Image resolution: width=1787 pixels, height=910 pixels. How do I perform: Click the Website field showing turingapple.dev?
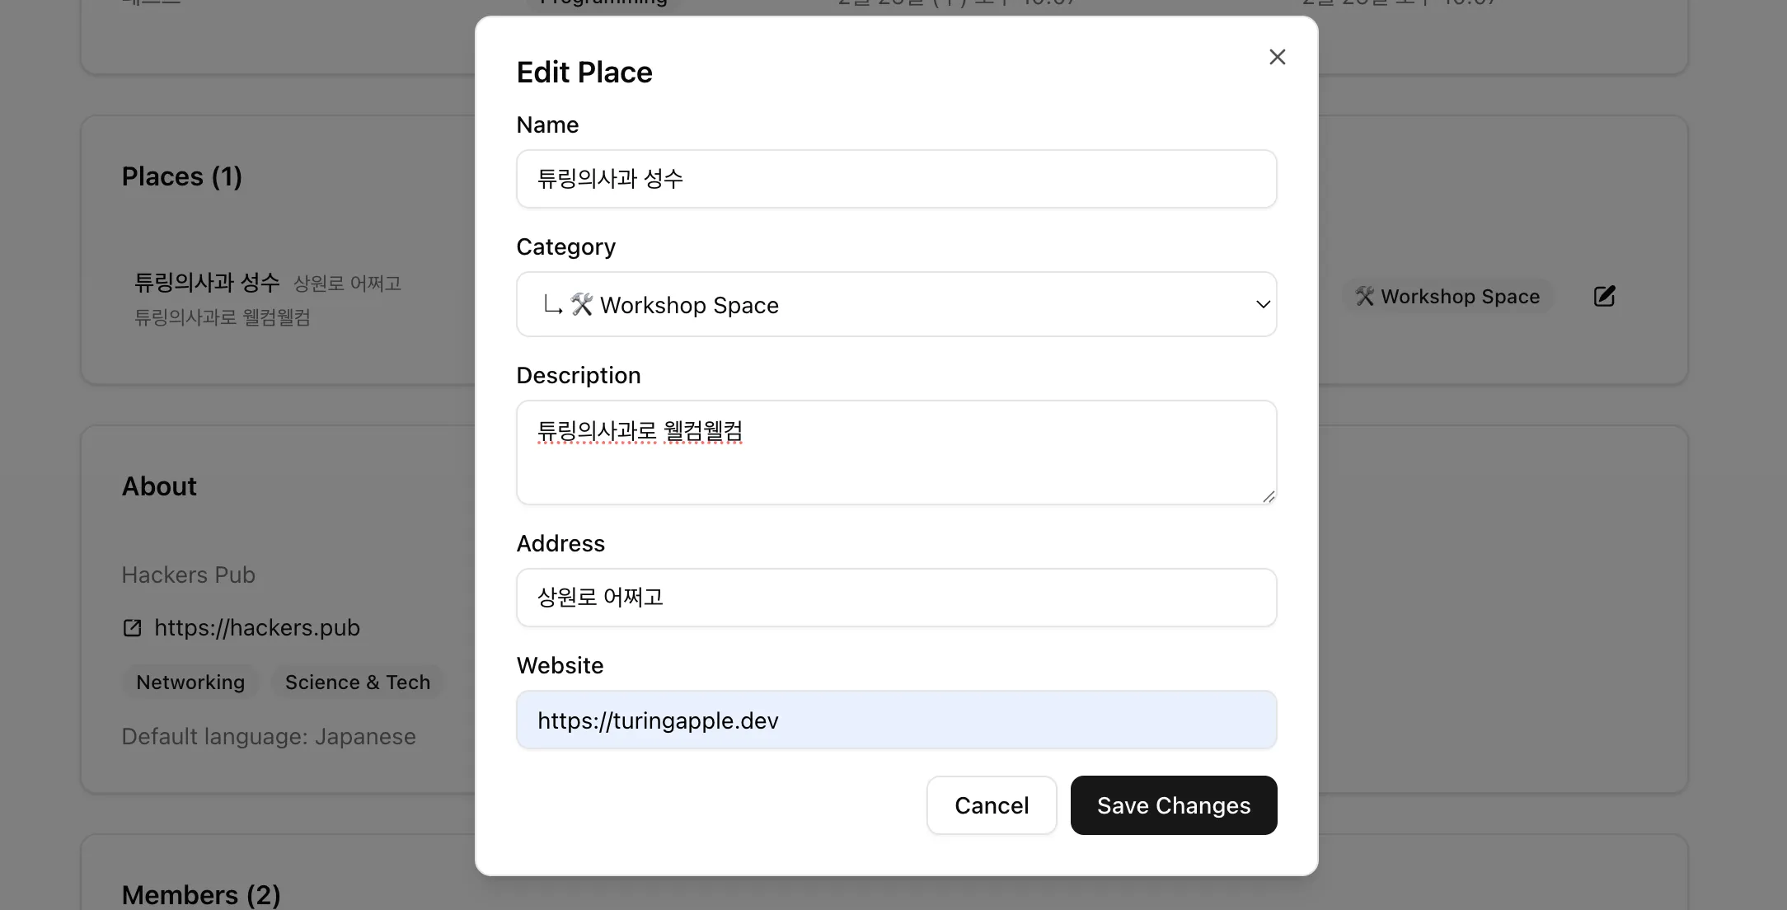[x=896, y=720]
